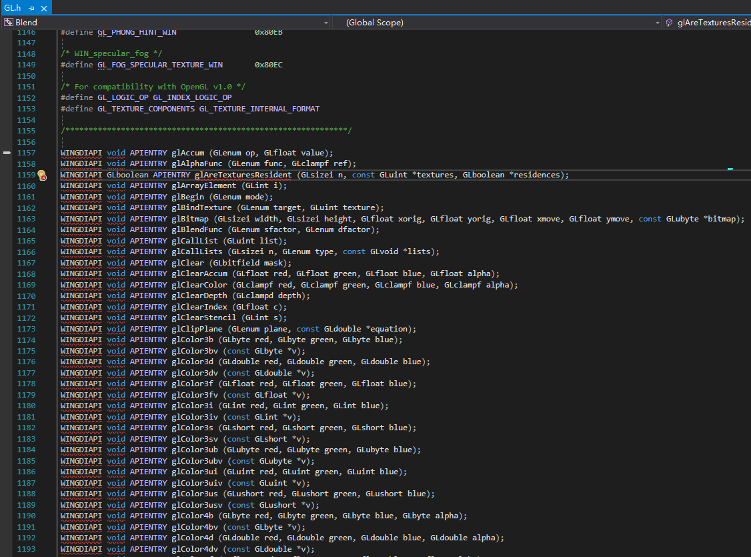751x557 pixels.
Task: Select the GL.h editor tab
Action: click(x=13, y=8)
